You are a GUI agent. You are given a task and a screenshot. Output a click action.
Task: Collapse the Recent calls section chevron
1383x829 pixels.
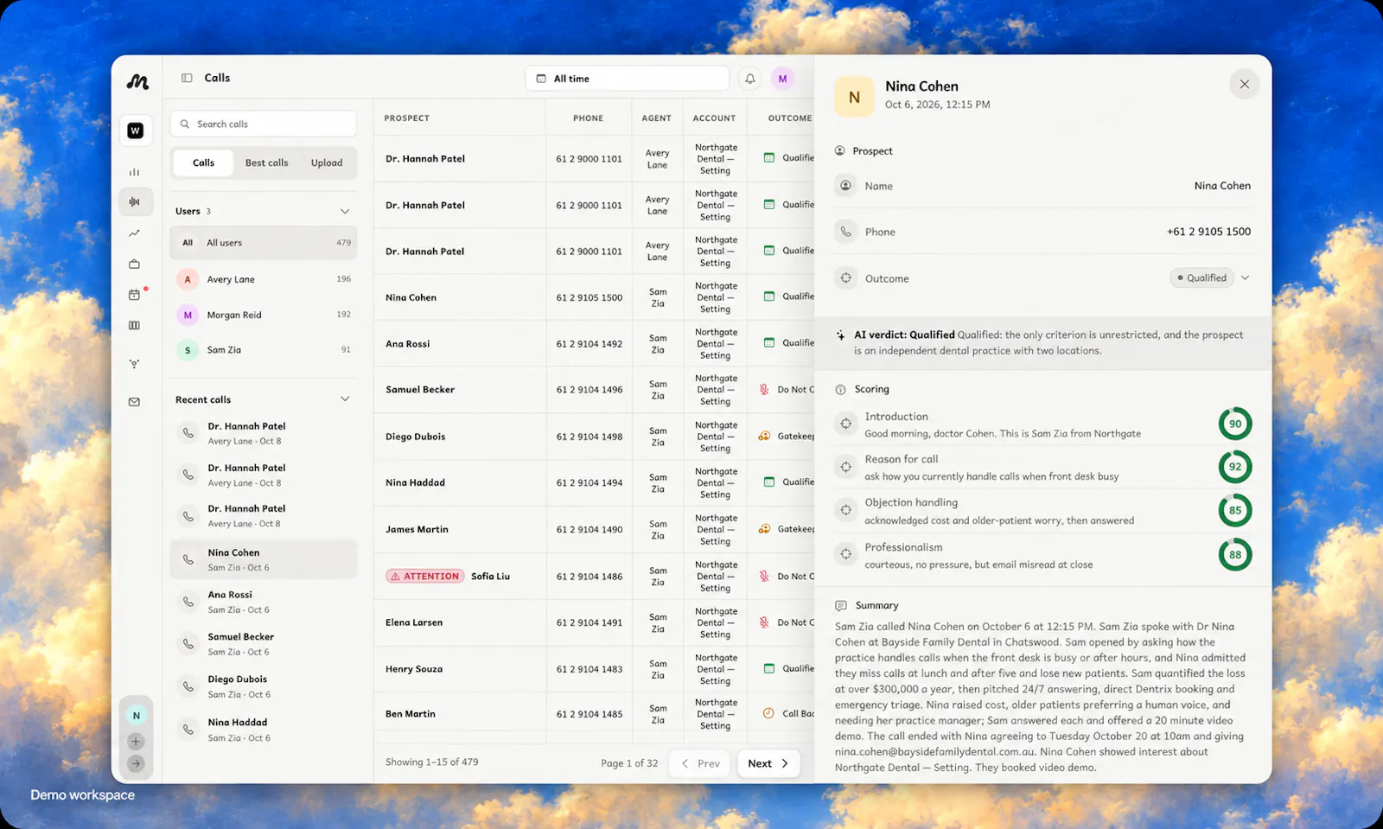click(x=345, y=399)
